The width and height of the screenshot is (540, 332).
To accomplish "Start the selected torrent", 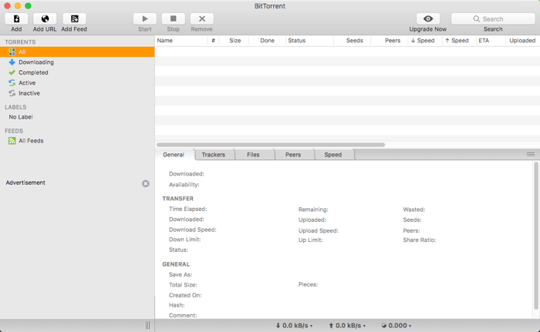I will 145,18.
